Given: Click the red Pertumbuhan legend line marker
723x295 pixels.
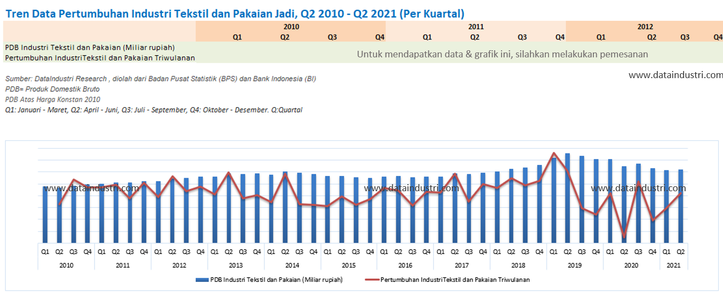Looking at the screenshot, I should coord(371,280).
